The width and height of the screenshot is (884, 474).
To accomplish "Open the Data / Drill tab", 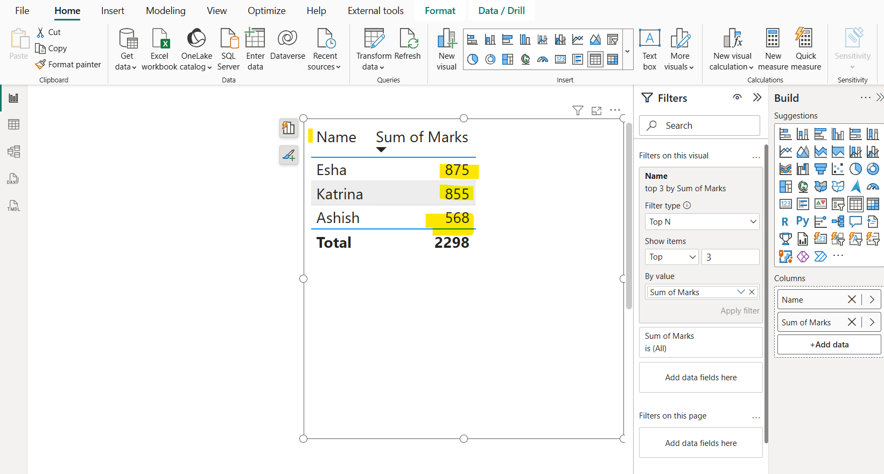I will (x=501, y=11).
